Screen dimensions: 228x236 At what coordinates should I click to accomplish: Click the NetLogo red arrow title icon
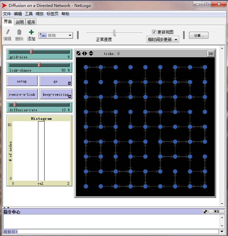[4, 6]
